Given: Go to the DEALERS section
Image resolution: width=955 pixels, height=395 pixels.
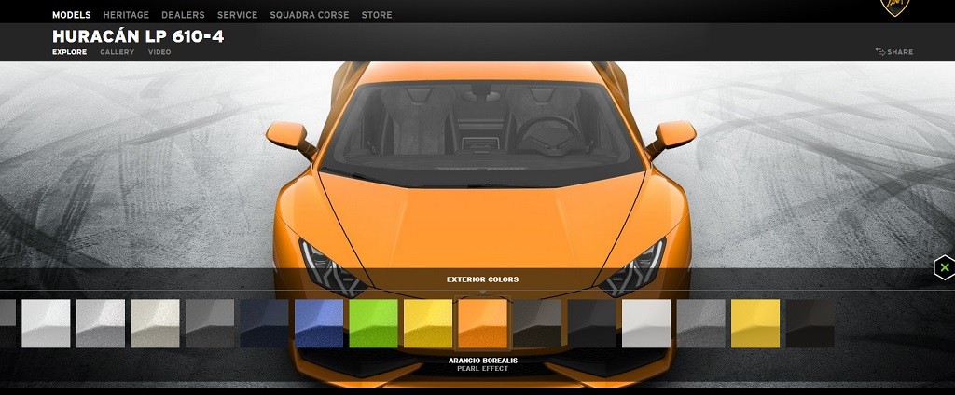Looking at the screenshot, I should [184, 15].
